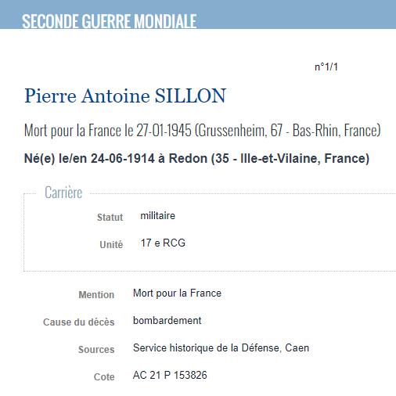Select the Mort pour la France mention value
Viewport: 396px width, 396px height.
pyautogui.click(x=177, y=293)
